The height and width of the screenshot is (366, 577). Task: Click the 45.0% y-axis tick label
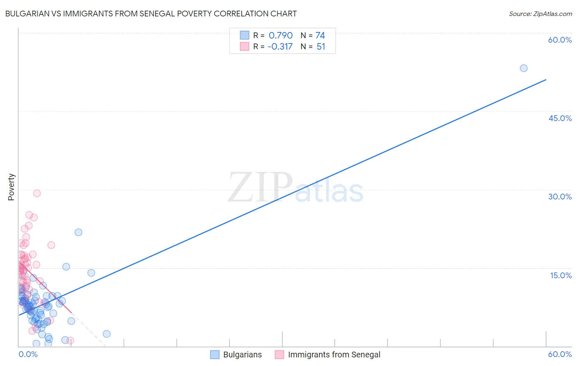[560, 118]
